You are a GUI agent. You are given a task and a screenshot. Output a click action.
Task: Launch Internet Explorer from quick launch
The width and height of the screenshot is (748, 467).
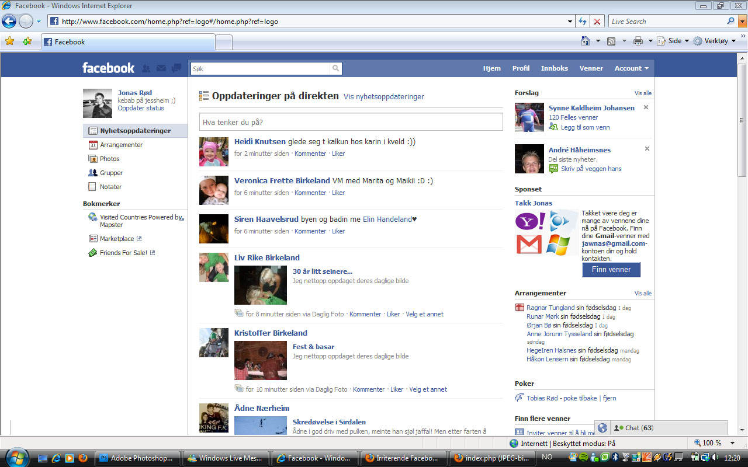56,458
